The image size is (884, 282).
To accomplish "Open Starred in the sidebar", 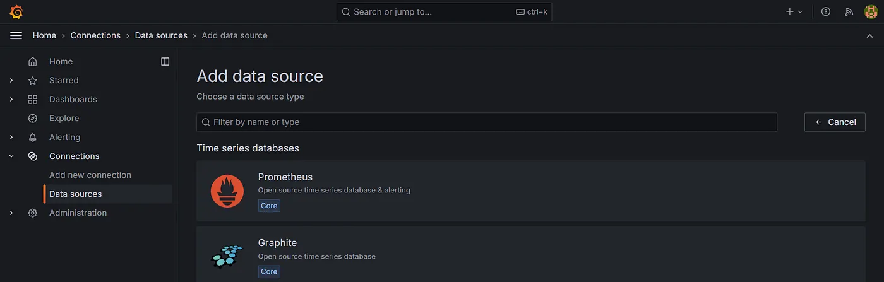I will pyautogui.click(x=64, y=81).
